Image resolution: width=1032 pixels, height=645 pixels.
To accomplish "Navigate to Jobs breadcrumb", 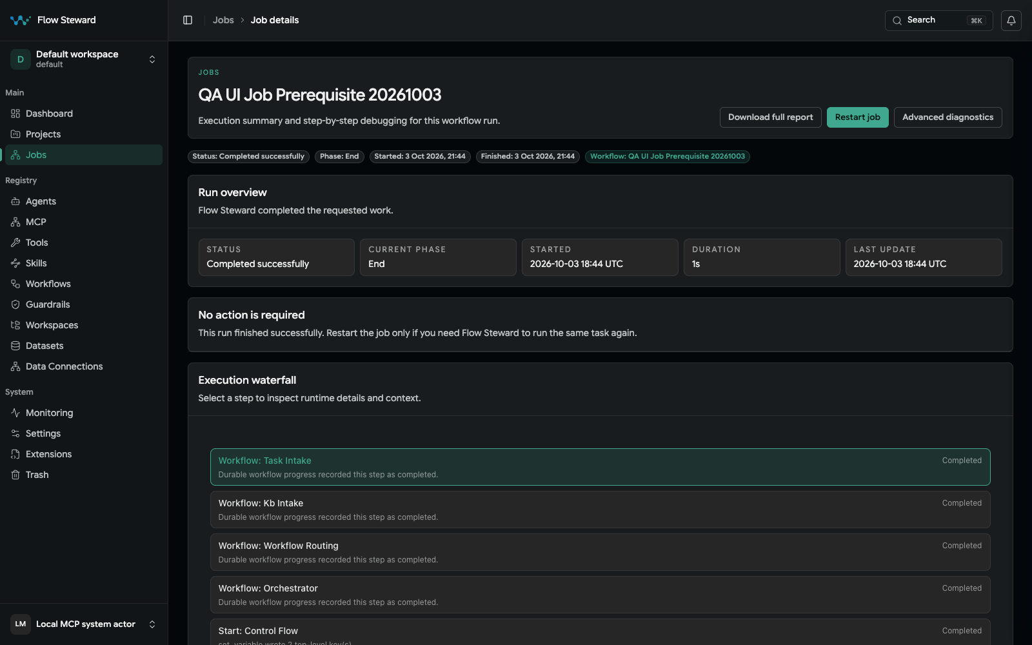I will tap(223, 20).
